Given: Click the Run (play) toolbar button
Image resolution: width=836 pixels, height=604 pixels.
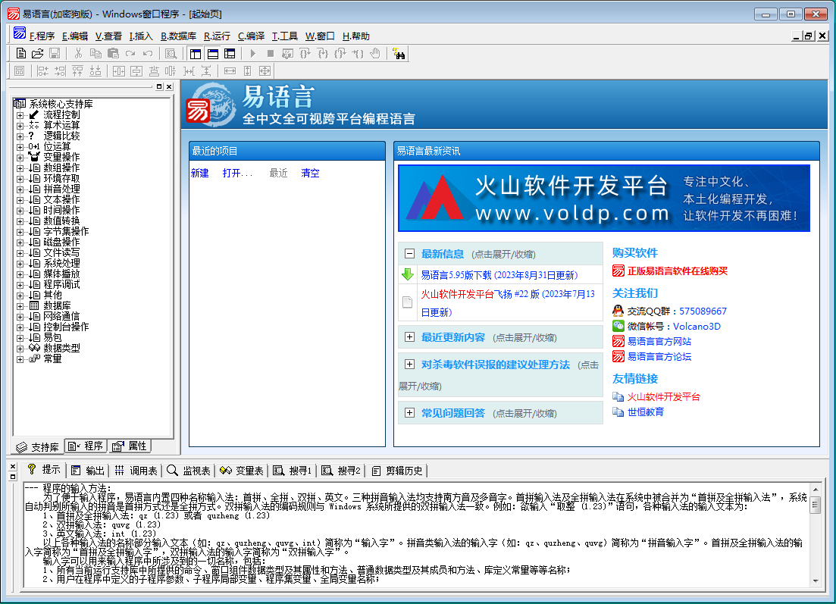Looking at the screenshot, I should click(253, 53).
